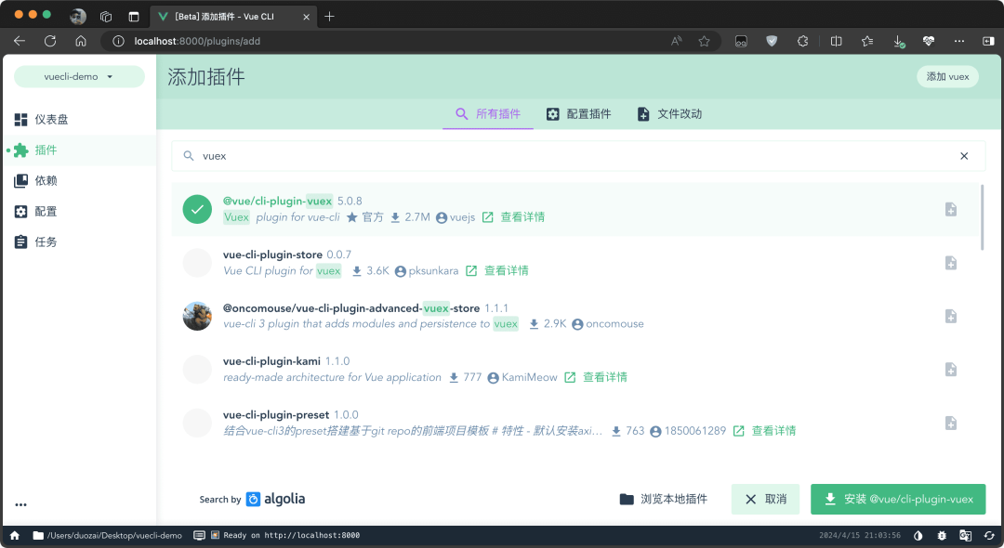Image resolution: width=1004 pixels, height=548 pixels.
Task: Install @vue/cli-plugin-vuex with green button
Action: click(x=898, y=500)
